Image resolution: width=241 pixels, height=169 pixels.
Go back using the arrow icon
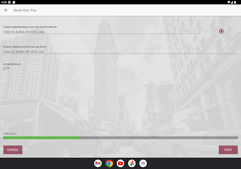tap(6, 10)
